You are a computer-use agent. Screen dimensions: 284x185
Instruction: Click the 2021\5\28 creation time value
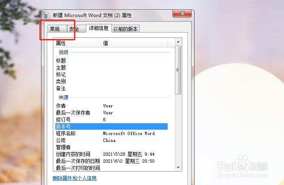pyautogui.click(x=129, y=154)
